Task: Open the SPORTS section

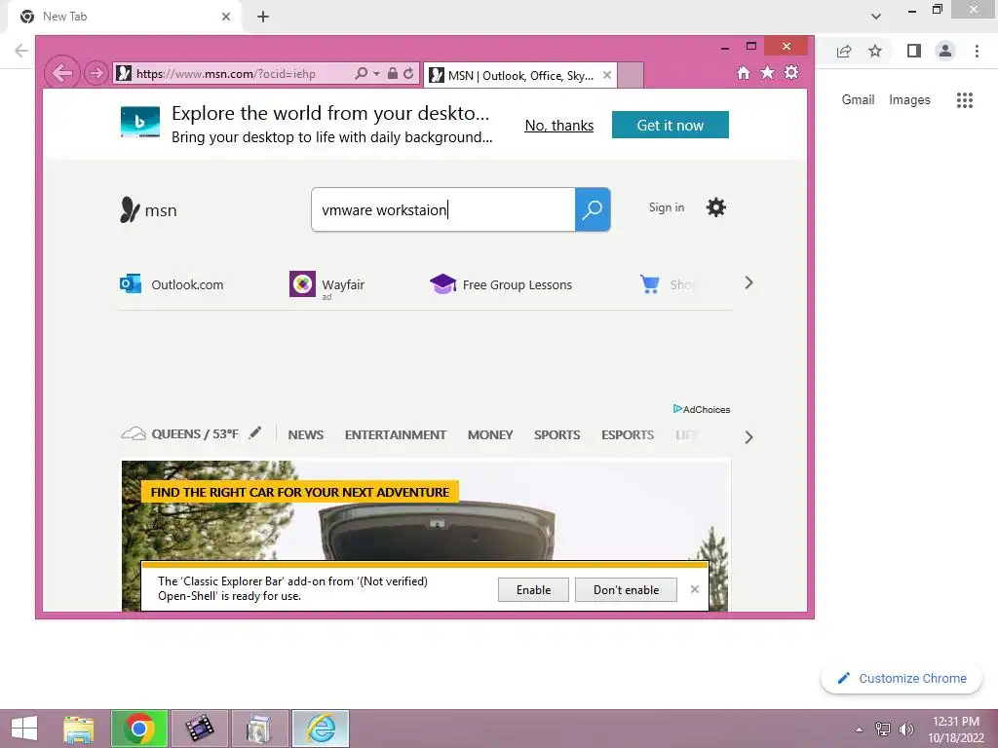Action: click(x=557, y=435)
